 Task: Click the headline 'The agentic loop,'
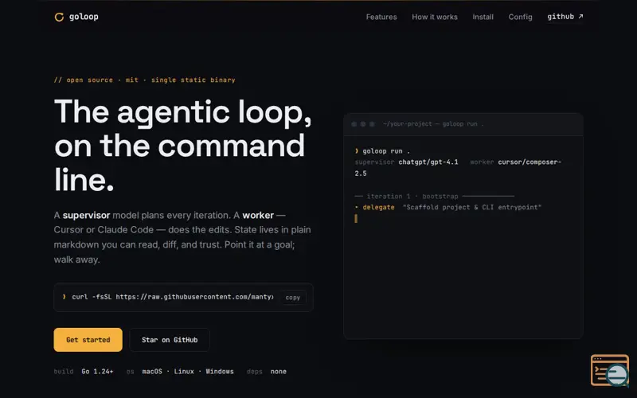pos(183,111)
